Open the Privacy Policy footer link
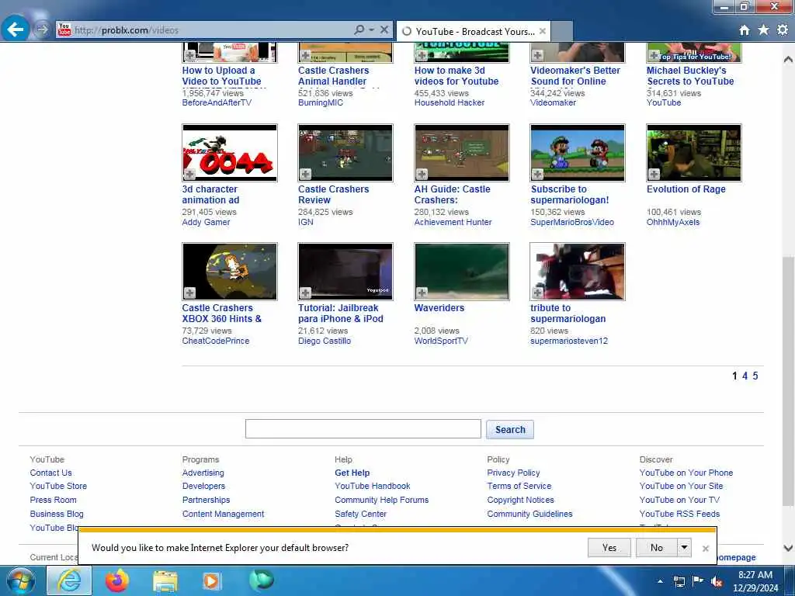Screen dimensions: 795x596 coord(513,473)
